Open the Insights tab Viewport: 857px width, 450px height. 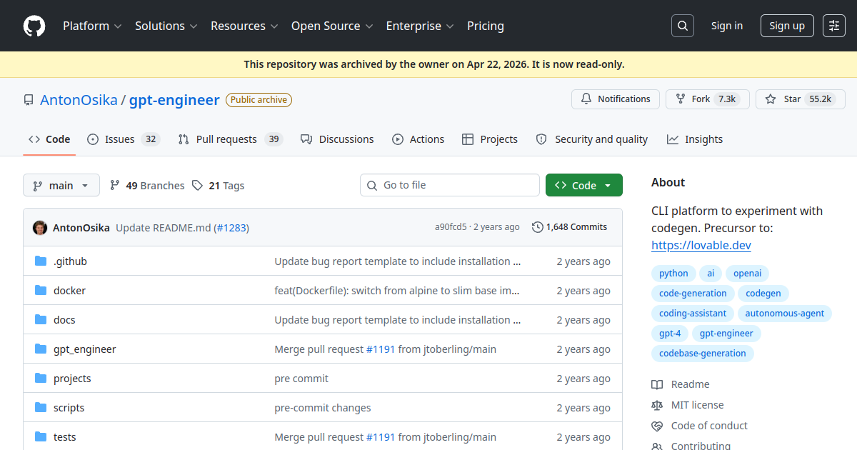695,139
